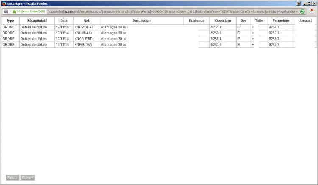Screen dimensions: 318x185
Task: Click the Description column header
Action: tap(142, 20)
